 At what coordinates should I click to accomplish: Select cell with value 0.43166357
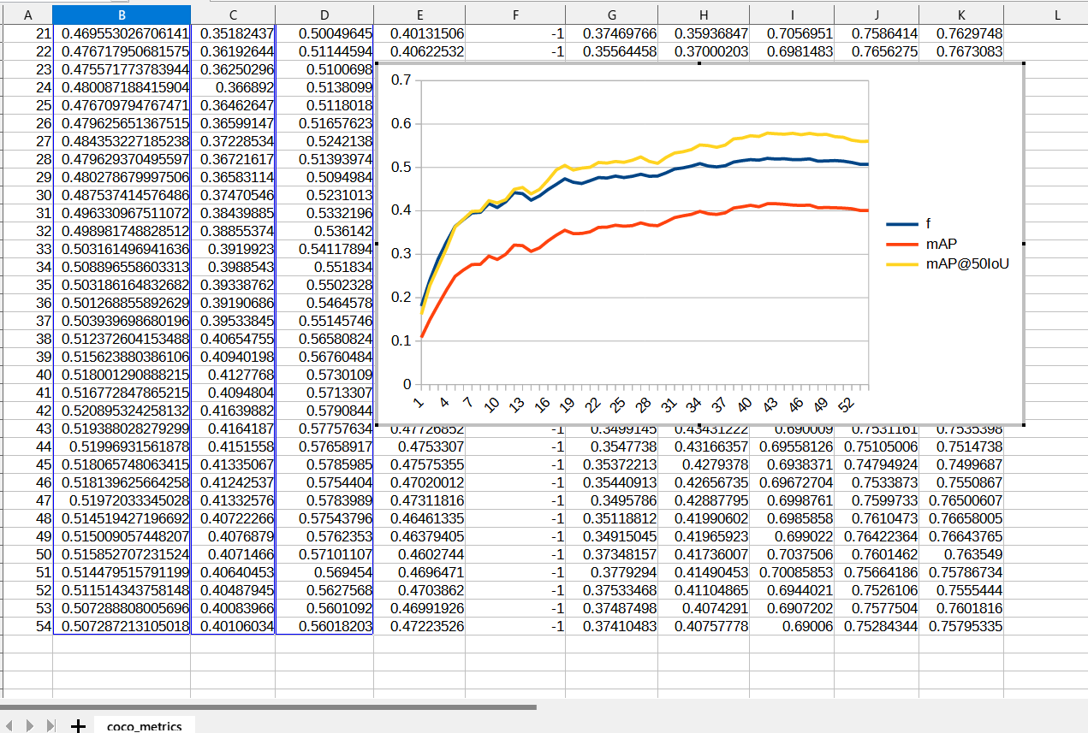tap(704, 446)
